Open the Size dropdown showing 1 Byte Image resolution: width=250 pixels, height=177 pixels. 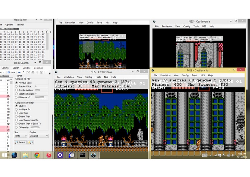21,136
